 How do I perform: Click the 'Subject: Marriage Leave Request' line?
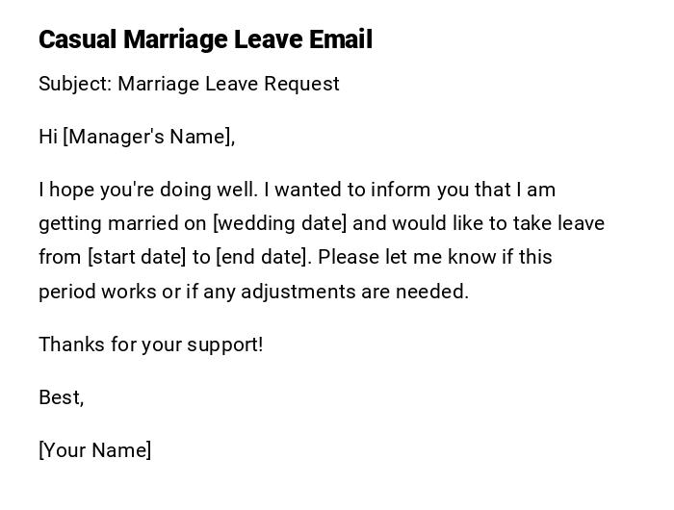tap(189, 84)
